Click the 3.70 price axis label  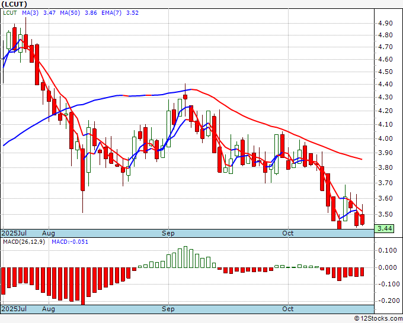385,183
